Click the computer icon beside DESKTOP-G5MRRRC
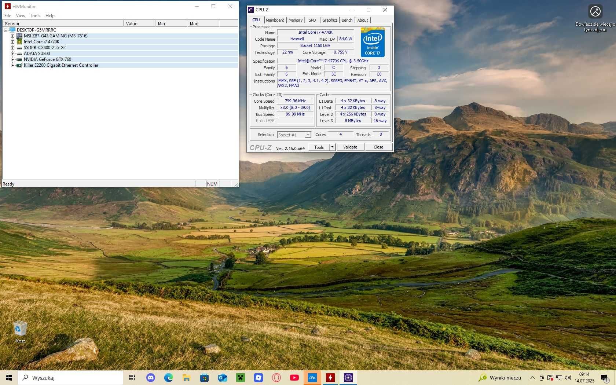 pos(12,30)
